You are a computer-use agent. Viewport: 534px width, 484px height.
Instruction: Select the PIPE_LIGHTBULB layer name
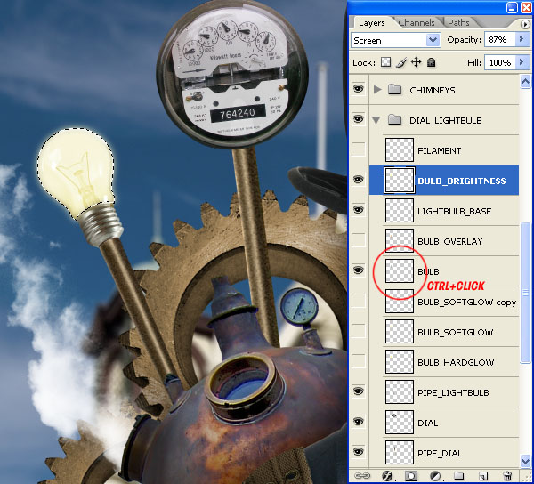453,392
